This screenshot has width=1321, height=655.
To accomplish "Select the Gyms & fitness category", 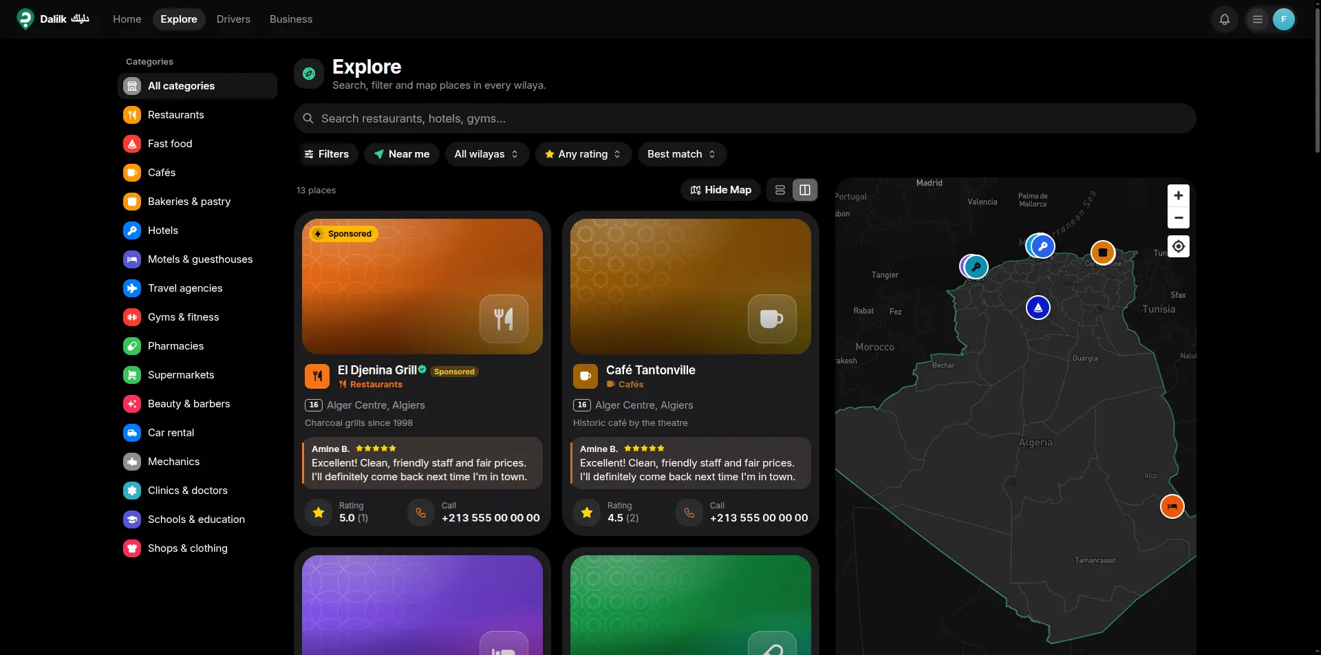I will point(197,317).
